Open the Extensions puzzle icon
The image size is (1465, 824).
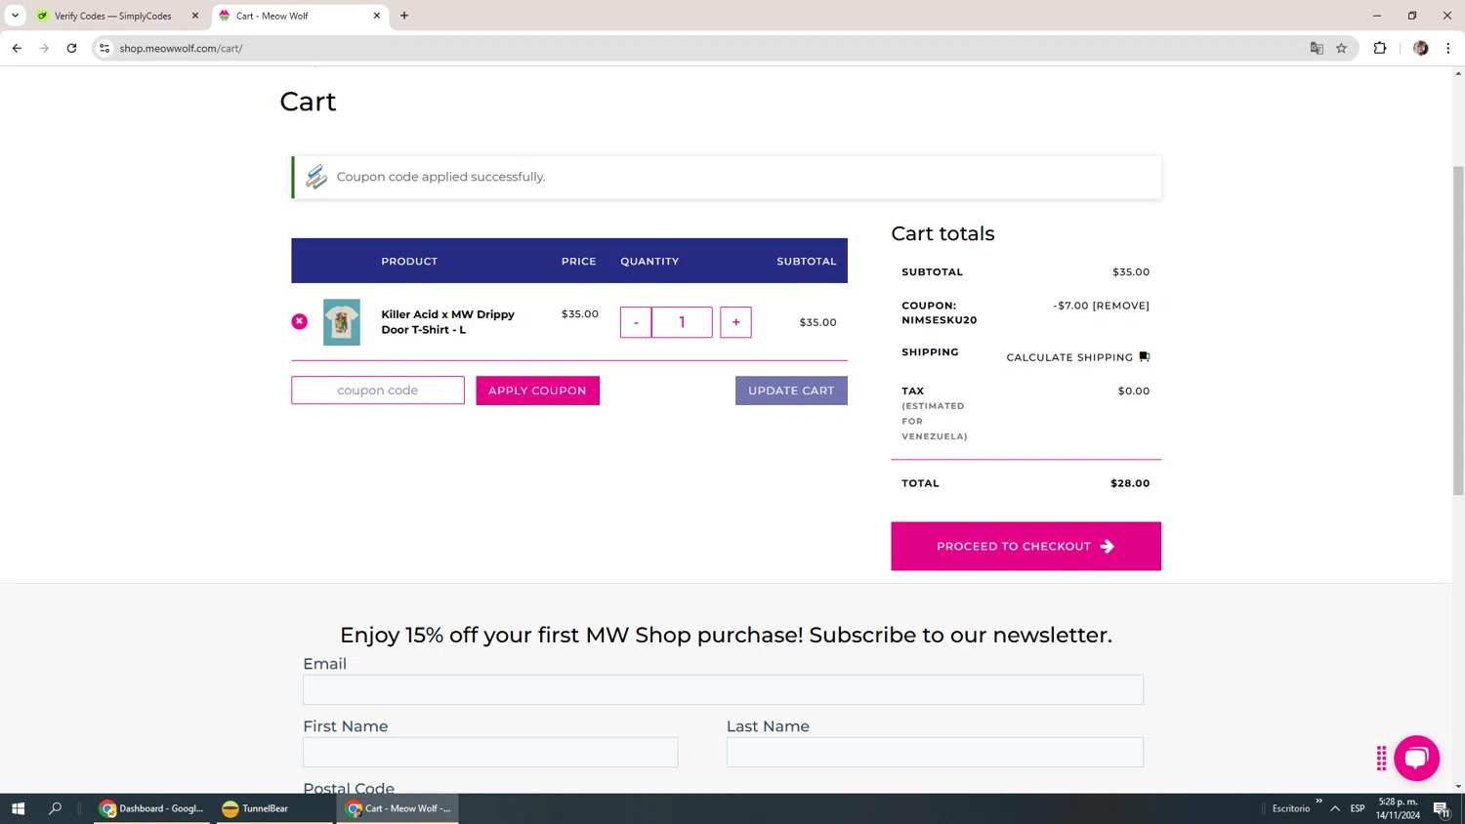point(1380,48)
